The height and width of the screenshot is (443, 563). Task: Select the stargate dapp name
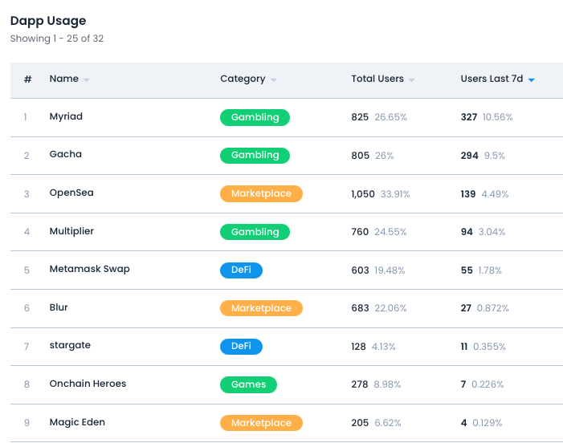70,345
